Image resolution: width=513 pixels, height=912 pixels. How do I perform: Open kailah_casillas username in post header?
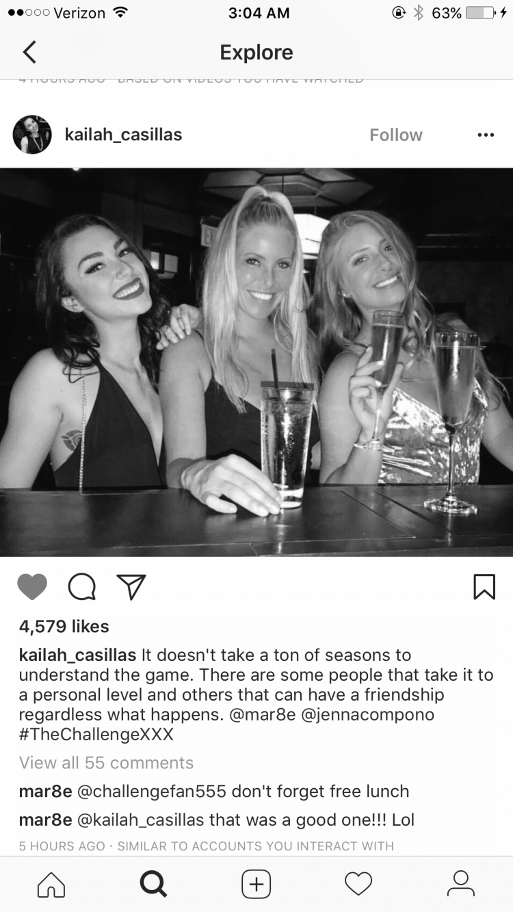pyautogui.click(x=123, y=135)
